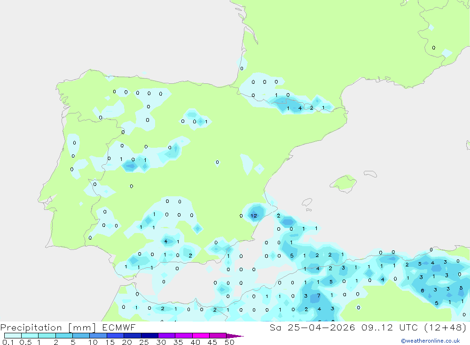Image resolution: width=470 pixels, height=345 pixels.
Task: Select the 25–30 mm violet legend swatch
Action: 149,336
